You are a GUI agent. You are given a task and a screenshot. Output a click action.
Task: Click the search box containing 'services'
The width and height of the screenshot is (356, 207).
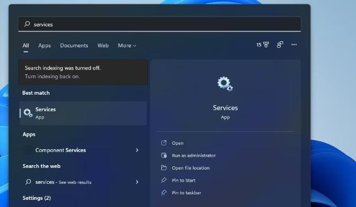coord(160,24)
